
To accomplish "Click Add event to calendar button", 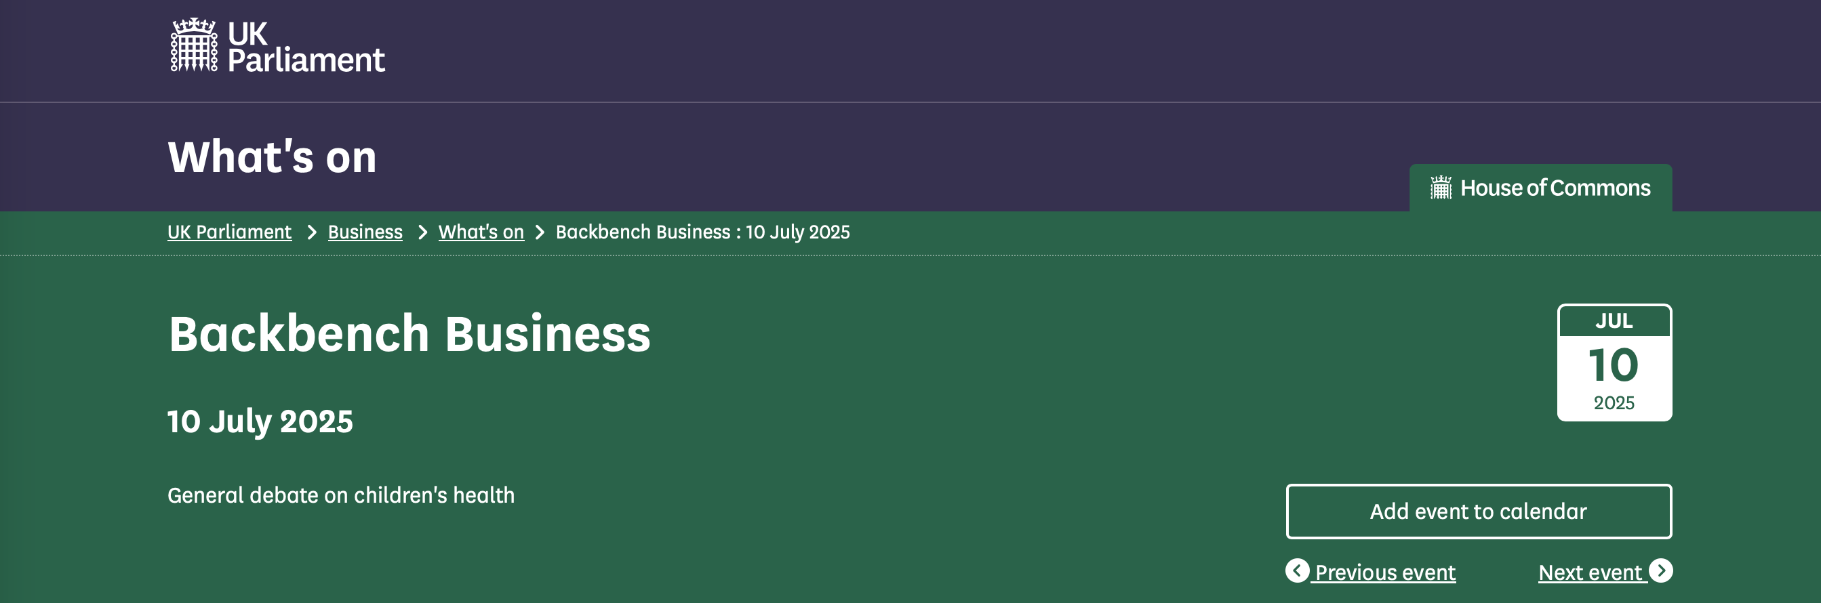I will (x=1479, y=512).
